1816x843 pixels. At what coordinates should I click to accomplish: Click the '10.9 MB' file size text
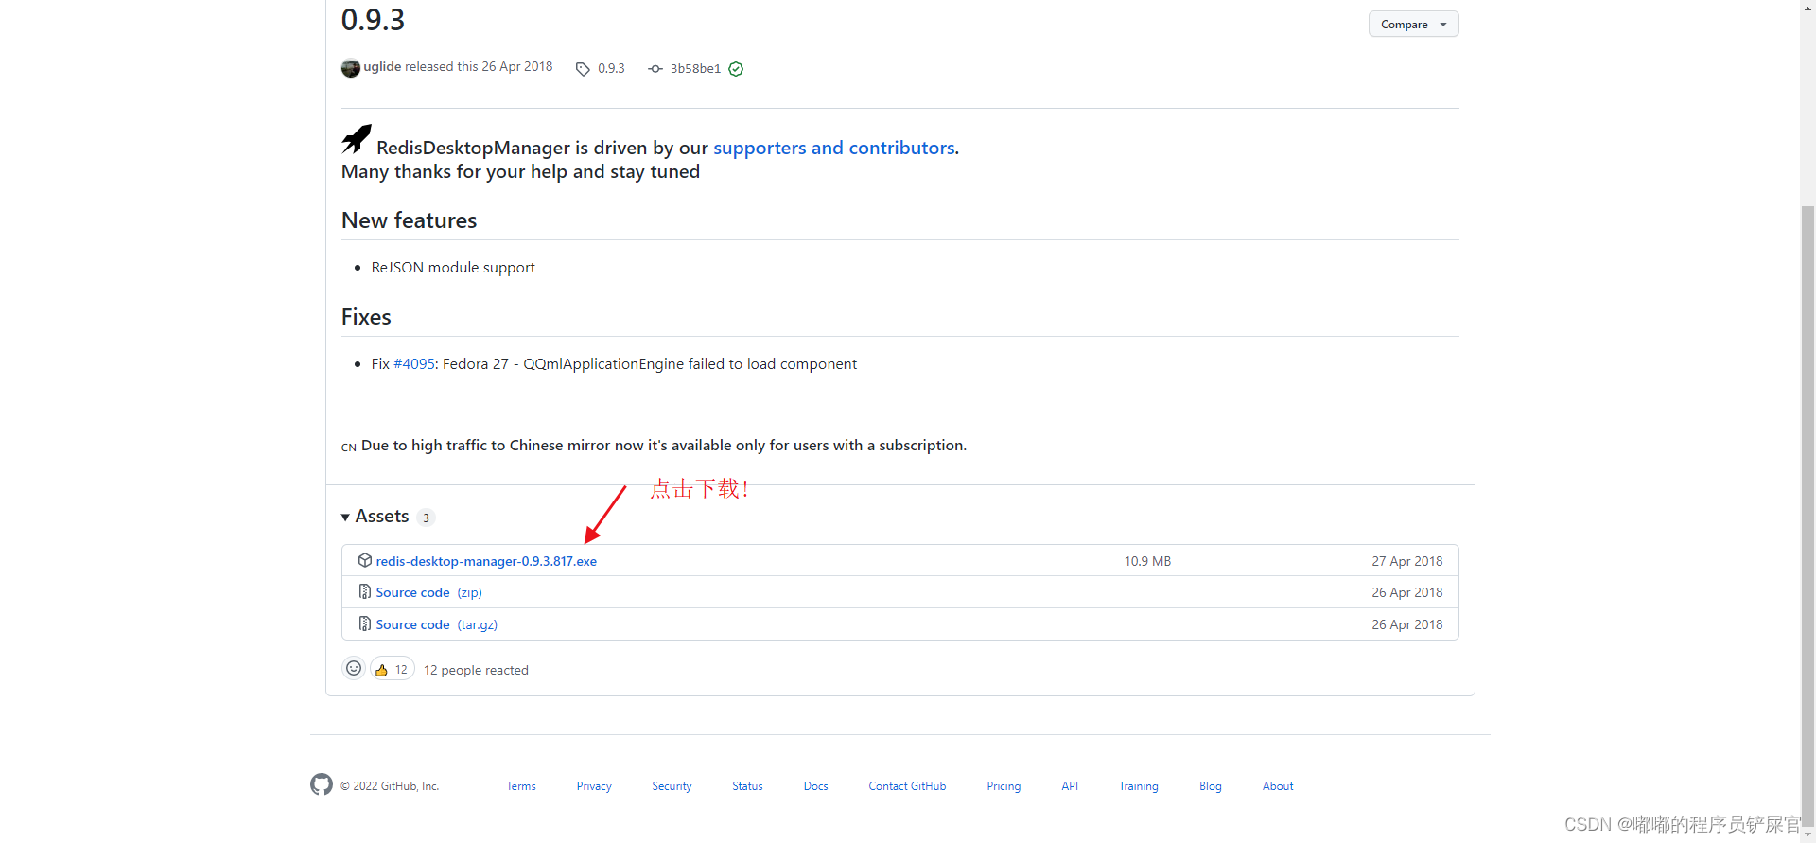pos(1147,561)
